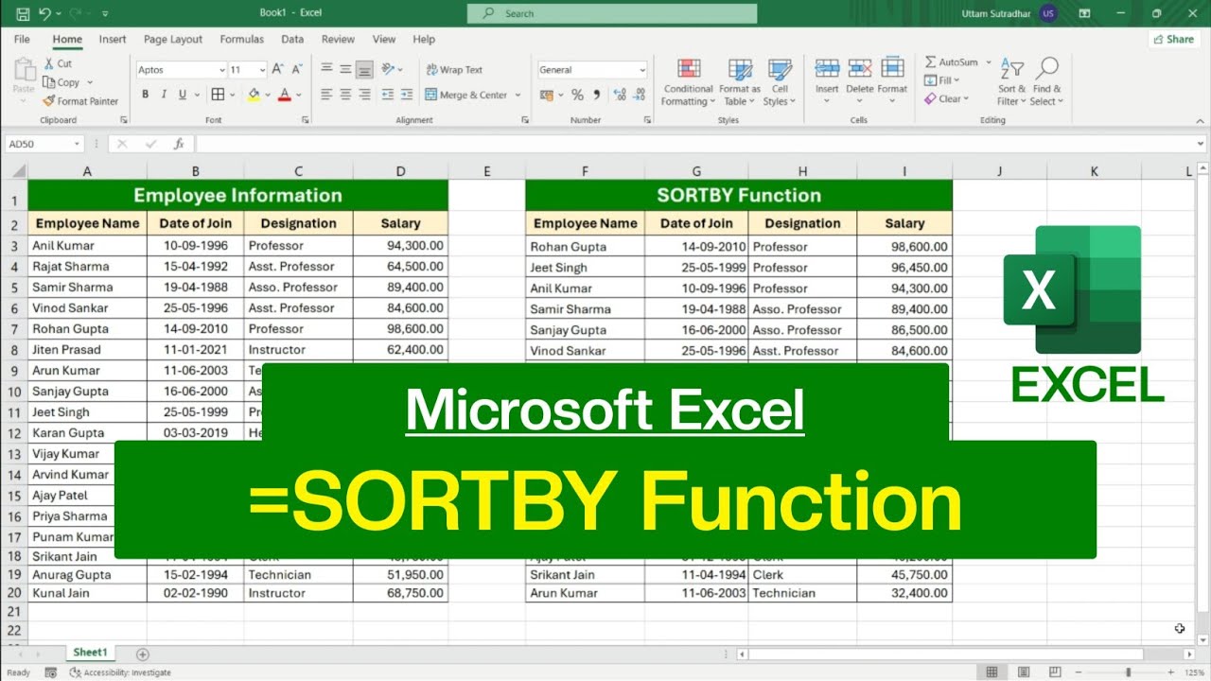
Task: Click the Paste clipboard icon
Action: point(24,71)
